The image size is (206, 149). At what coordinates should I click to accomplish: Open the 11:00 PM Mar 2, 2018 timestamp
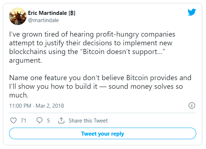[37, 106]
